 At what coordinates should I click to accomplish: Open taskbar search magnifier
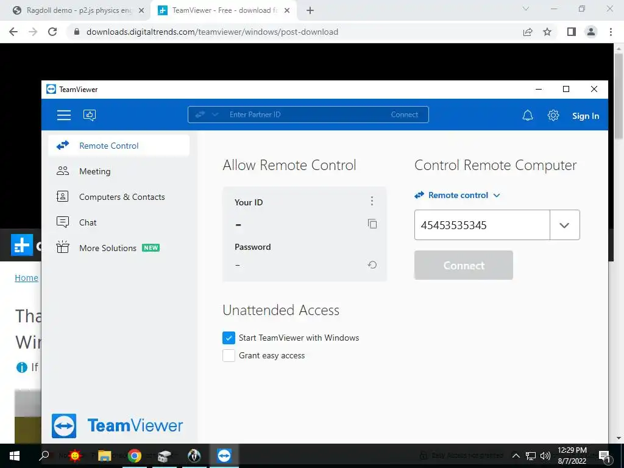coord(44,456)
